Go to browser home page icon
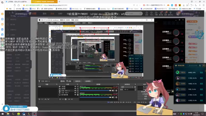Image resolution: width=206 pixels, height=116 pixels. coord(19,5)
